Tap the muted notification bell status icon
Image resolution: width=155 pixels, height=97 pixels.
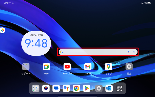pyautogui.click(x=142, y=3)
